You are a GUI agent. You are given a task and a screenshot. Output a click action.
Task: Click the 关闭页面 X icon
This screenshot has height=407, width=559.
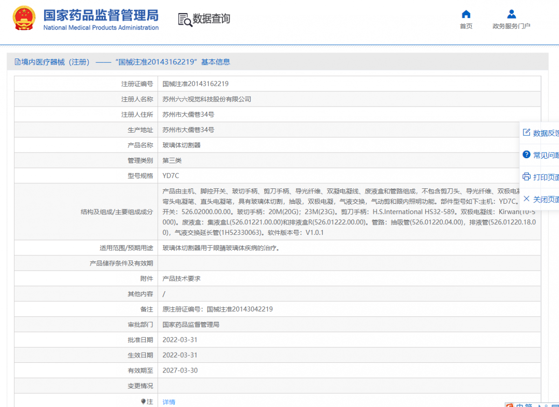(526, 199)
